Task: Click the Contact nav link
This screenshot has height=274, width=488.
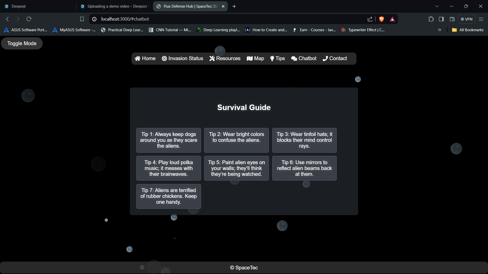Action: [335, 59]
